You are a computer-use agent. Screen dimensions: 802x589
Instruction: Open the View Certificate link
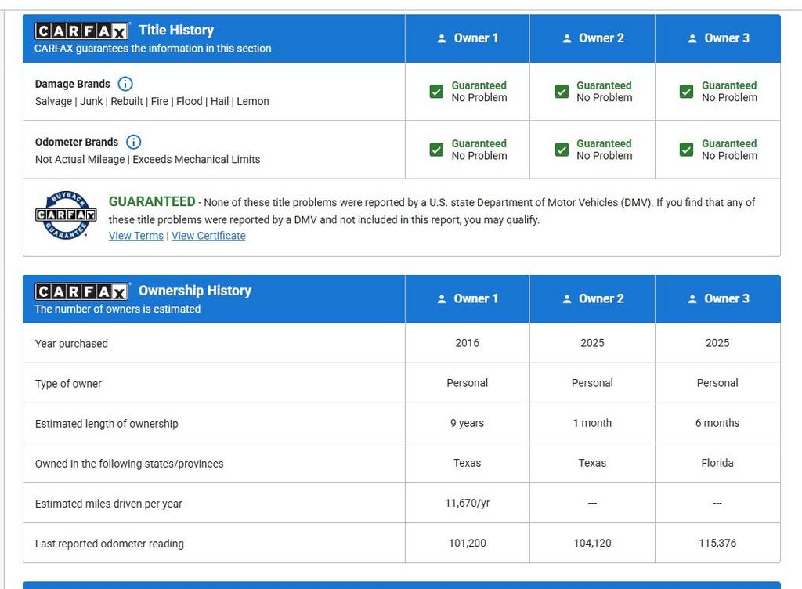(208, 236)
